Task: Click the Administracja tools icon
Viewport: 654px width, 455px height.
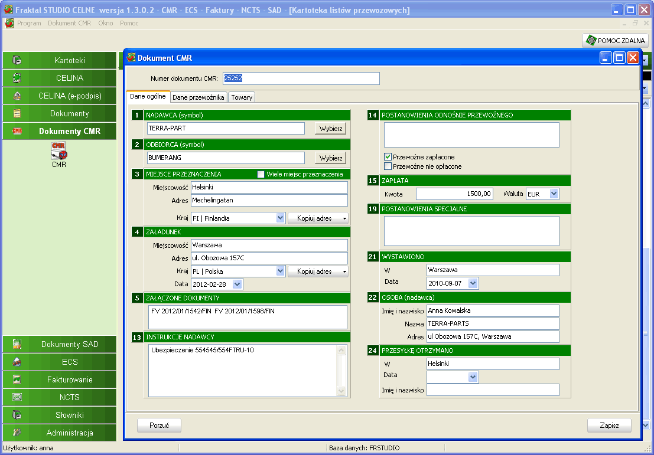Action: click(x=17, y=433)
